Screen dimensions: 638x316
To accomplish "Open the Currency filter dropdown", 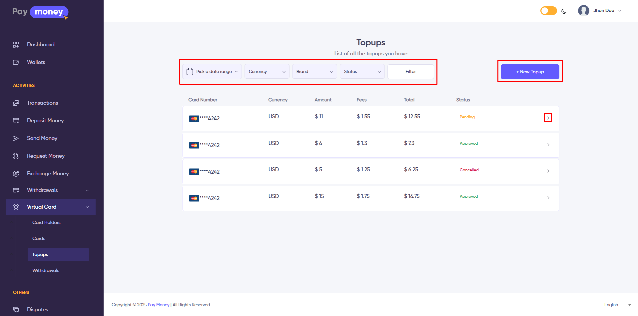I will pyautogui.click(x=267, y=72).
